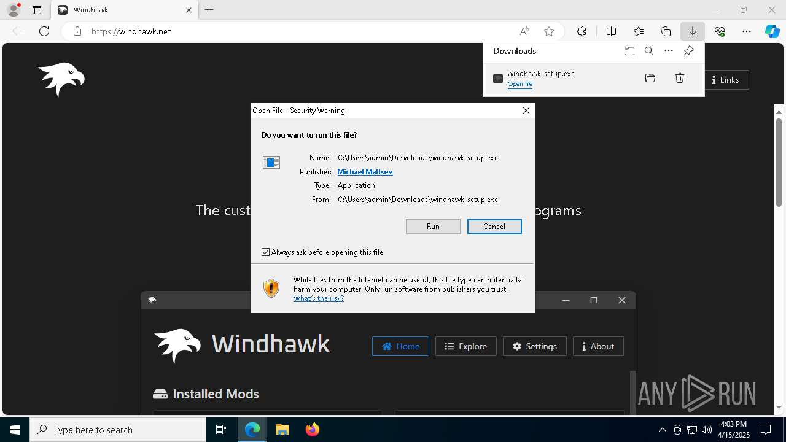Uncheck Always ask before opening this file
Screen dimensions: 786x442
coord(266,252)
